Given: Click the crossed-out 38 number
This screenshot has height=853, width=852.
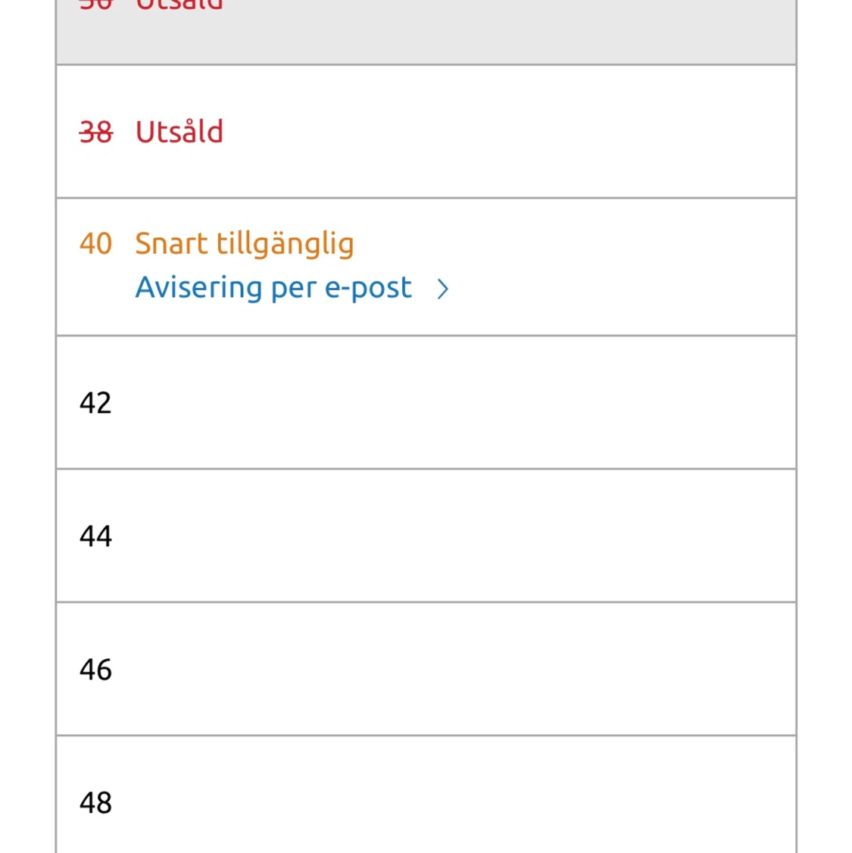Looking at the screenshot, I should coord(95,133).
